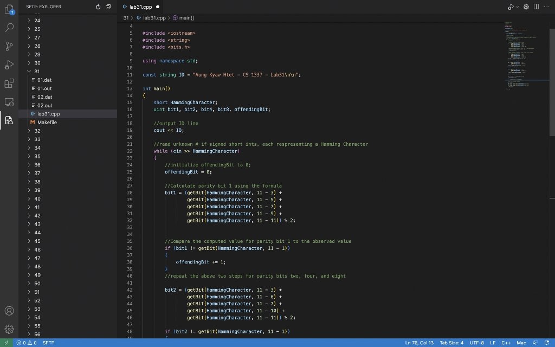Screen dimensions: 555x347
Task: Open the Run and Debug view
Action: 9,65
